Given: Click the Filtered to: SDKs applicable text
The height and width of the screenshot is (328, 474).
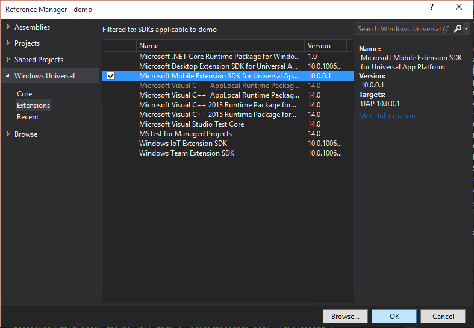Looking at the screenshot, I should [x=160, y=30].
